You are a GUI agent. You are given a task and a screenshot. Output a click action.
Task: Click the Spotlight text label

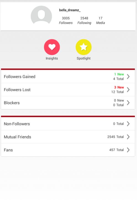coord(84,58)
